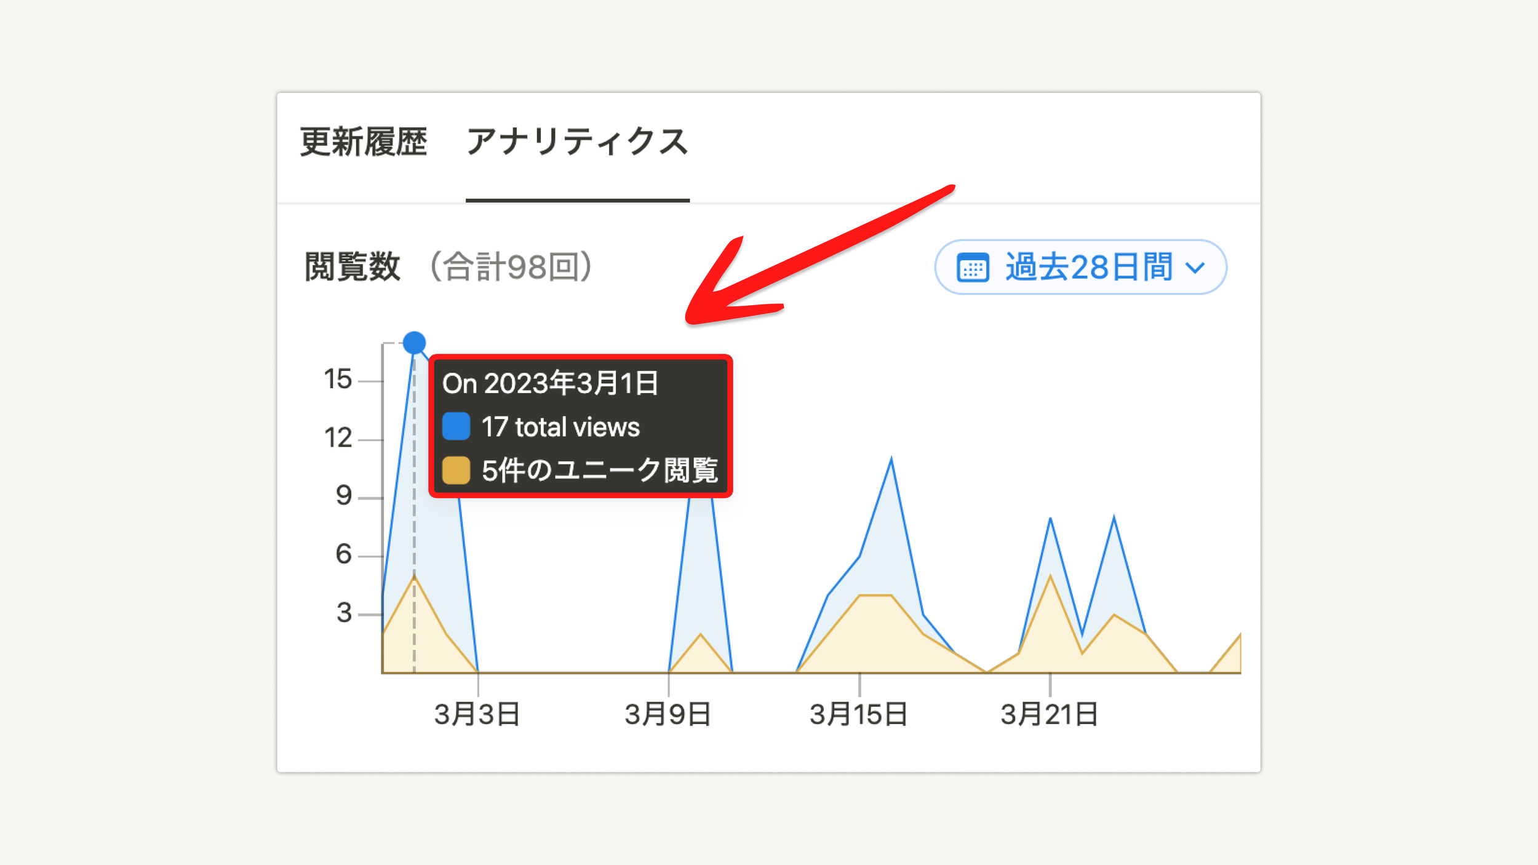
Task: Select the アナリティクス tab
Action: (x=577, y=142)
